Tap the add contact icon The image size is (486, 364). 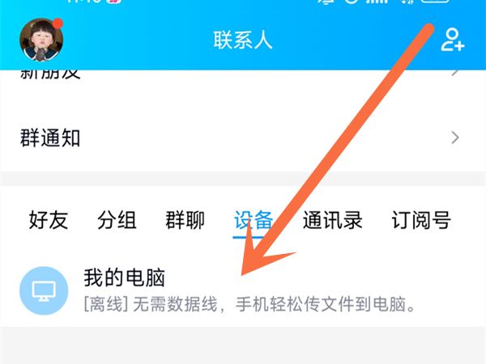tap(452, 40)
